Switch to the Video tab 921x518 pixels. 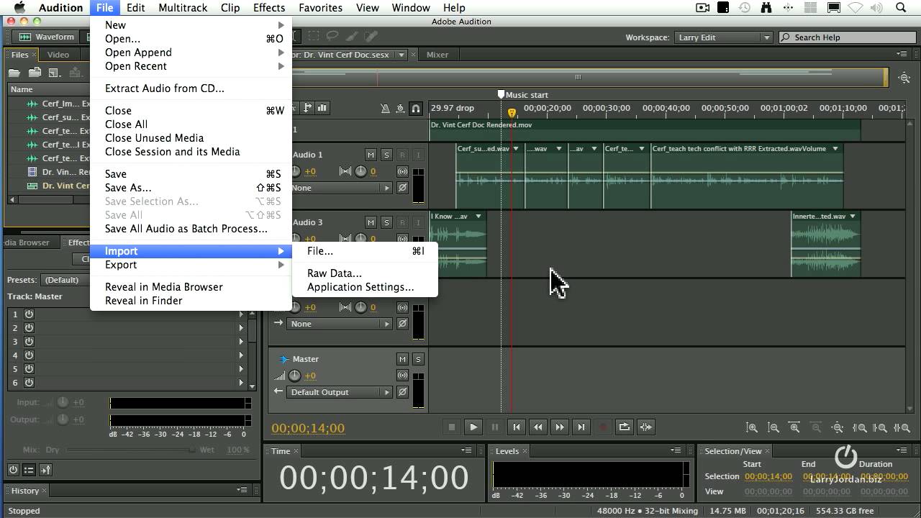[58, 55]
